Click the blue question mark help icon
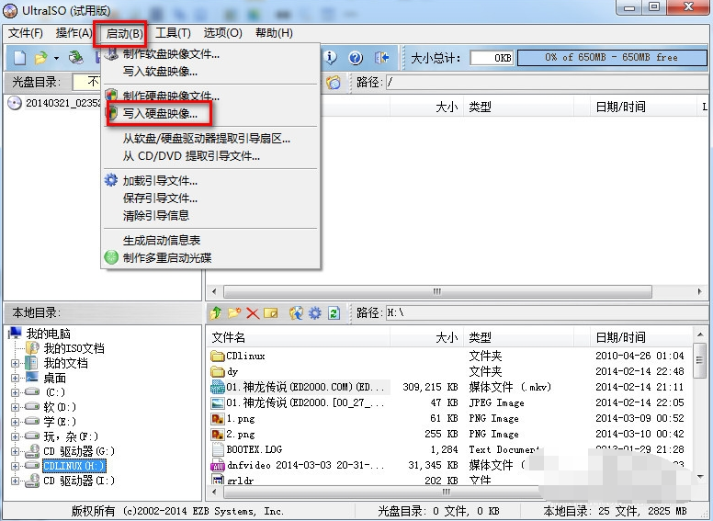The width and height of the screenshot is (713, 521). (356, 58)
